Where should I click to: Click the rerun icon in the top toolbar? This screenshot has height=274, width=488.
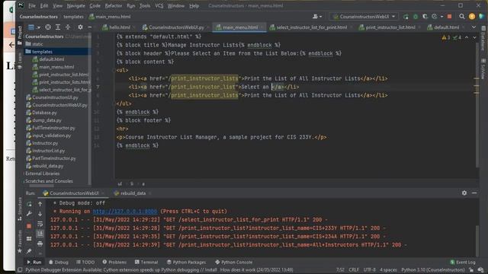click(x=406, y=17)
